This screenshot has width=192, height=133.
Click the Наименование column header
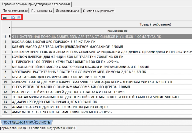[x=102, y=31]
